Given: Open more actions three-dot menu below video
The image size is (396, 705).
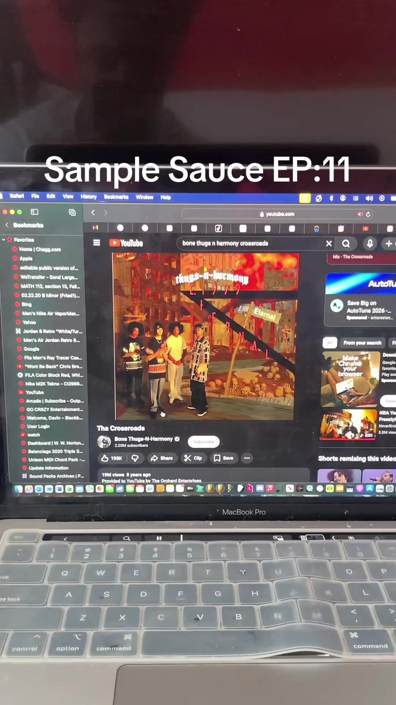Looking at the screenshot, I should point(247,458).
